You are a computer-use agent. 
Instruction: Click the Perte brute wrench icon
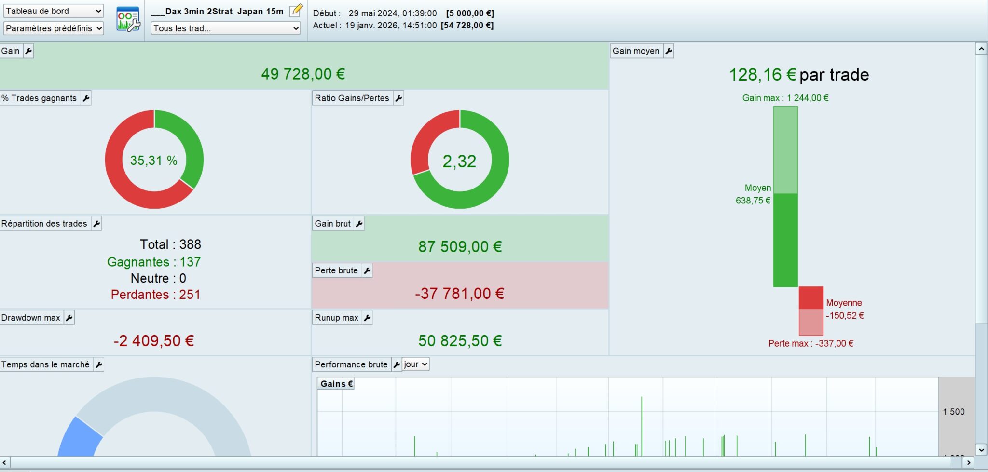click(x=367, y=270)
